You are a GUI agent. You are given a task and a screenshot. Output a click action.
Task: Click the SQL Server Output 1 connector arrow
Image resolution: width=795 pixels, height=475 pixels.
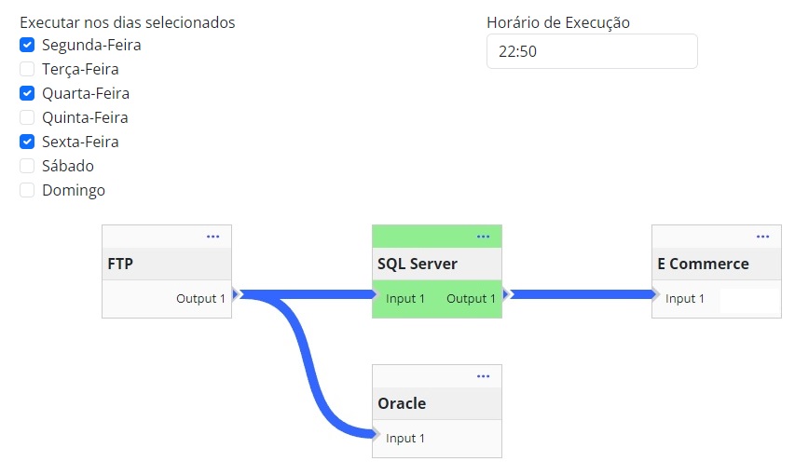coord(507,294)
